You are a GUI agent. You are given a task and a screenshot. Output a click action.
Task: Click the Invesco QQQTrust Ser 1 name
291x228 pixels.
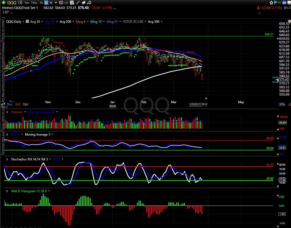[x=20, y=8]
